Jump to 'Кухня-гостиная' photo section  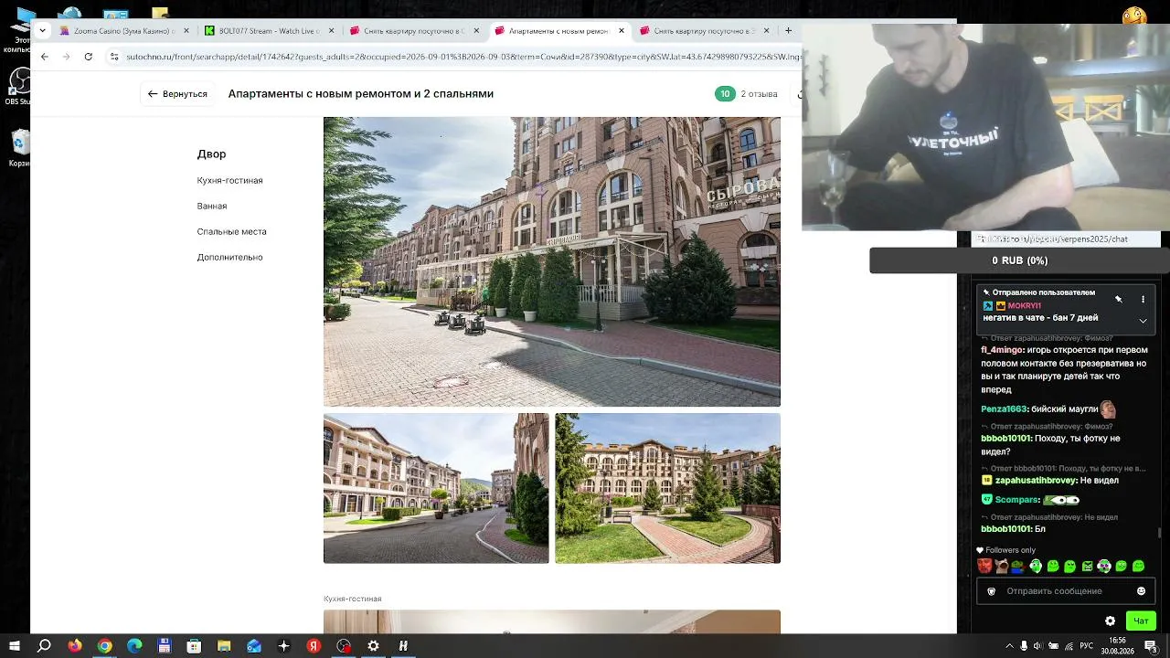(229, 180)
